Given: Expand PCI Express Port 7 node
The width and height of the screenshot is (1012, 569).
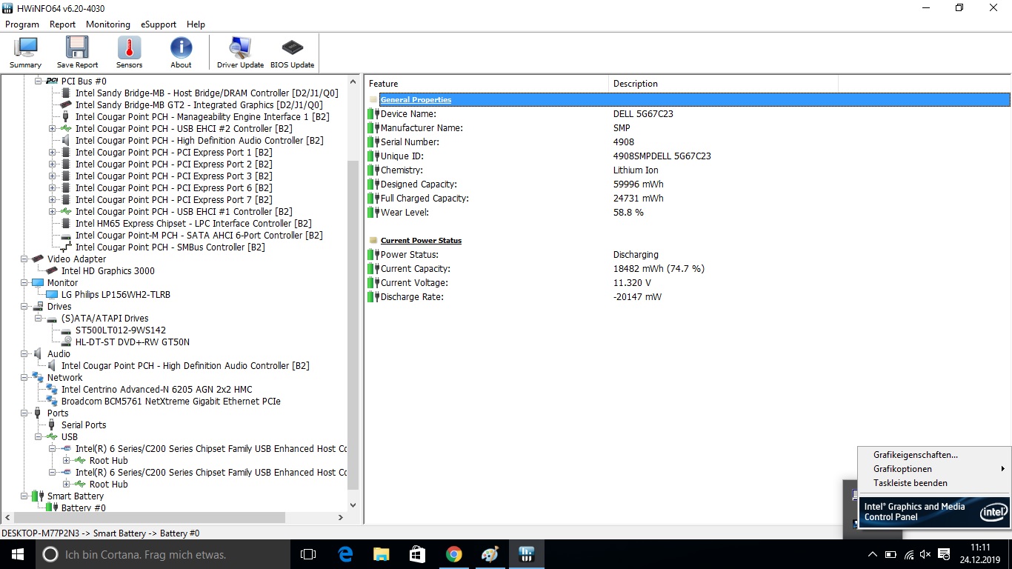Looking at the screenshot, I should (53, 199).
